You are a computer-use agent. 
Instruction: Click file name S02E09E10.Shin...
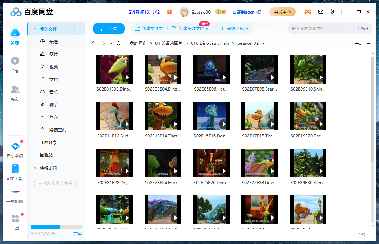pos(308,89)
